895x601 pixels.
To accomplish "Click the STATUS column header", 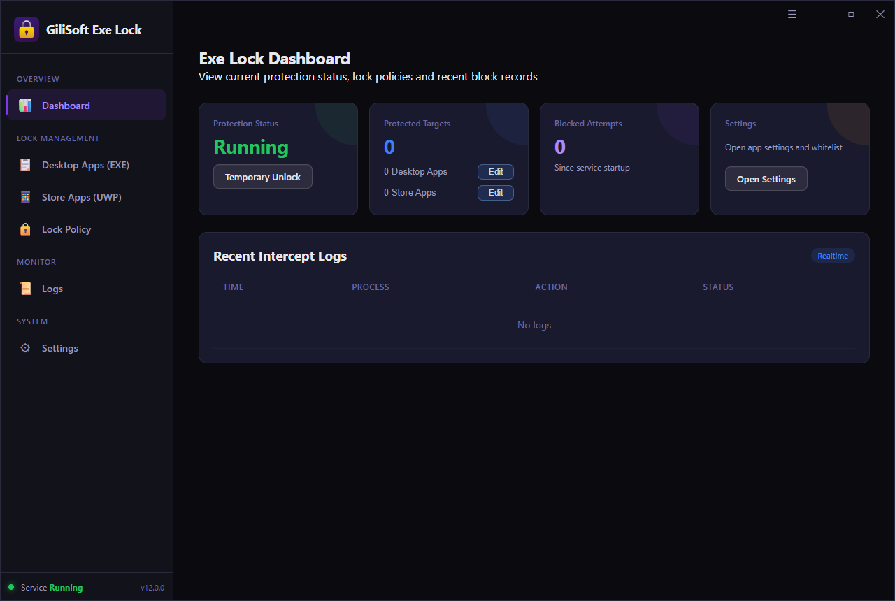I will [718, 287].
